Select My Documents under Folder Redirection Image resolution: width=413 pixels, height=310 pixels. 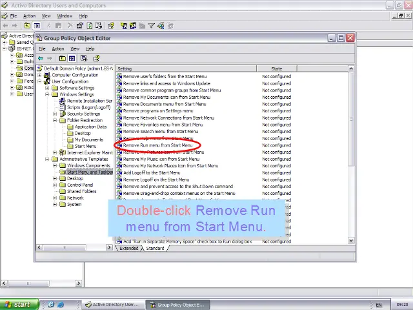[89, 139]
